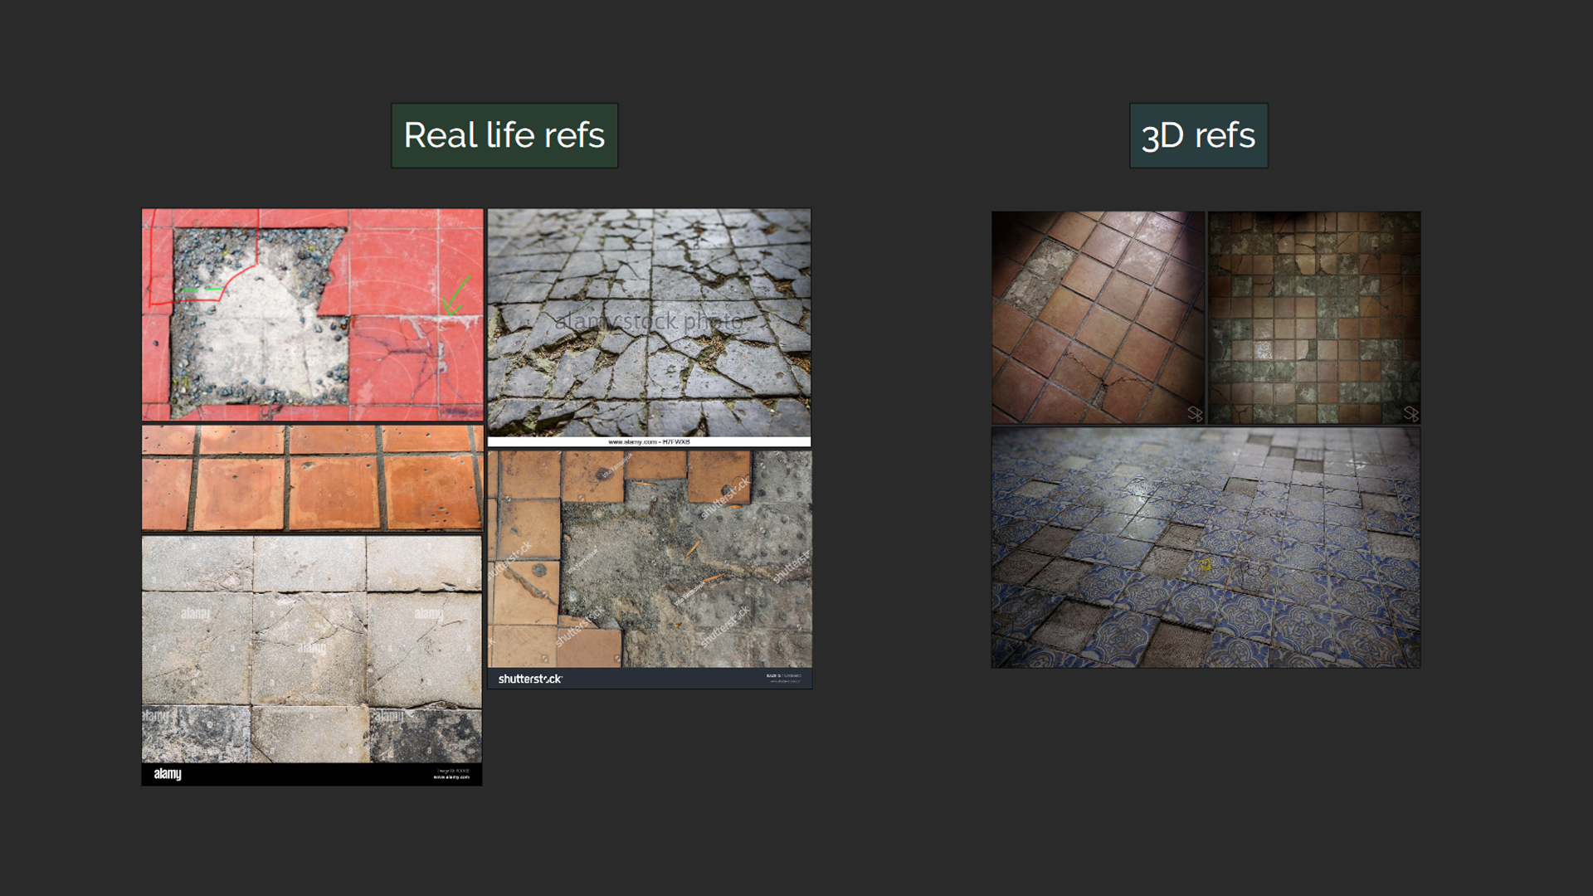Click the green arrow annotation on red image
Image resolution: width=1593 pixels, height=896 pixels.
click(202, 290)
